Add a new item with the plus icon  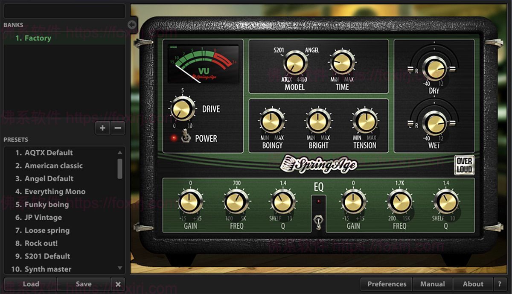(x=102, y=128)
